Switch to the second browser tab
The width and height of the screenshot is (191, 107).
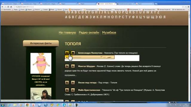tap(30, 4)
